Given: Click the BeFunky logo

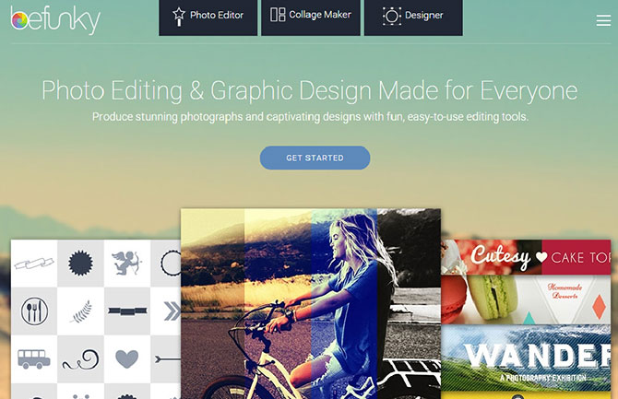Looking at the screenshot, I should (x=55, y=20).
